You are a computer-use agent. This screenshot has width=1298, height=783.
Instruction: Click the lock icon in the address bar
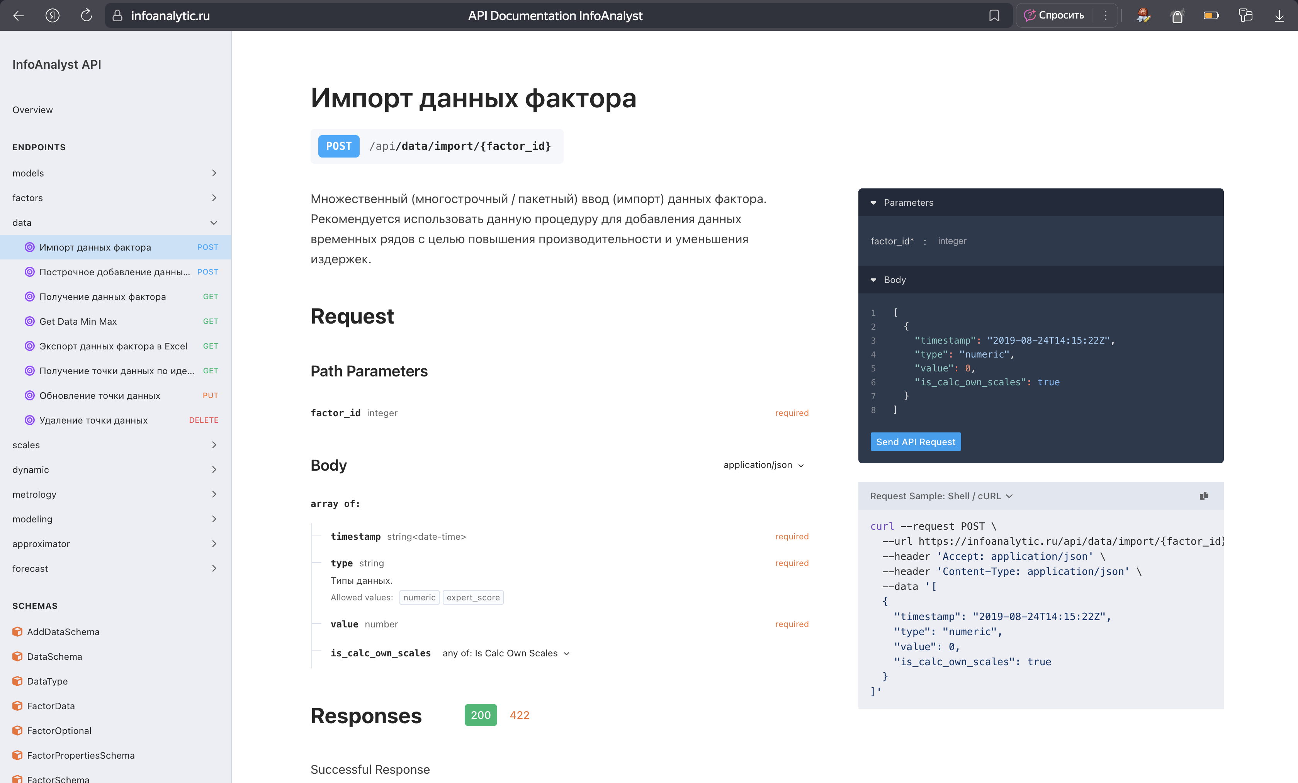118,15
